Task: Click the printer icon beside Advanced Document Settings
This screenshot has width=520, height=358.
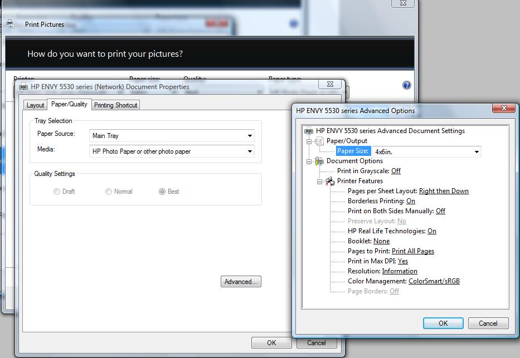Action: pos(309,131)
